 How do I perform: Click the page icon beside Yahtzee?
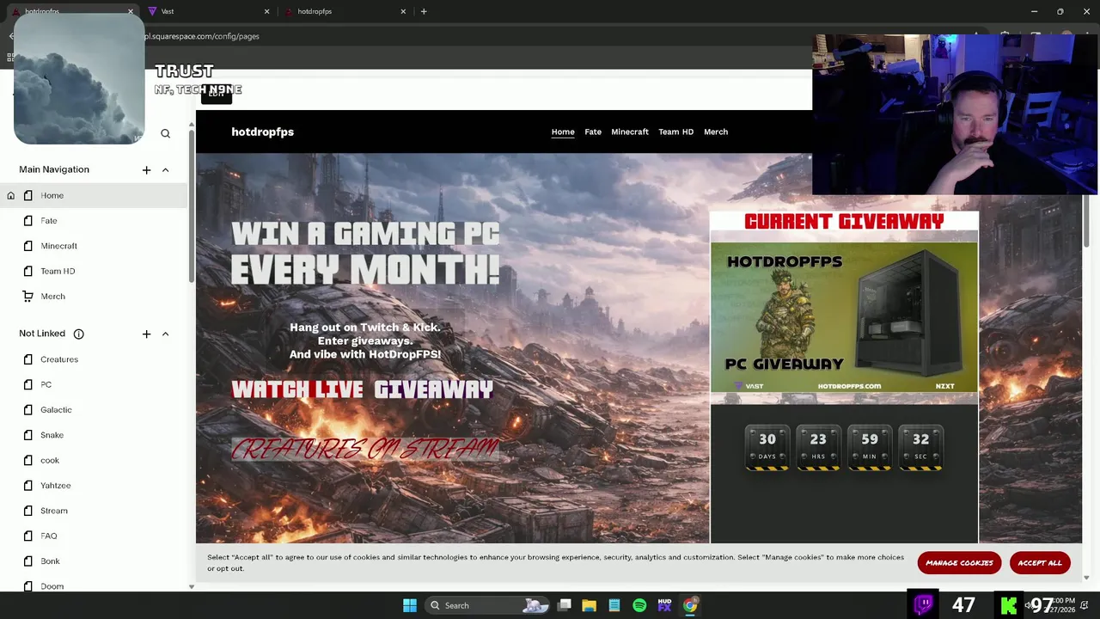[27, 486]
